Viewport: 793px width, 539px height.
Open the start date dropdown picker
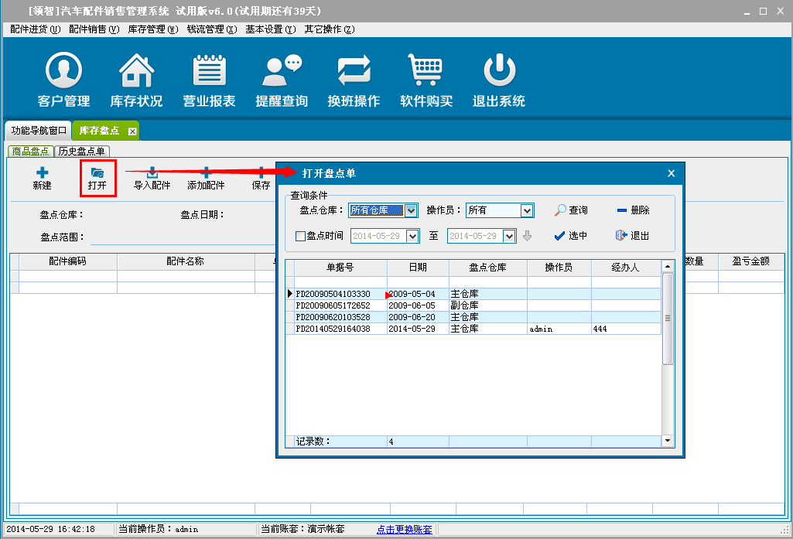[412, 237]
